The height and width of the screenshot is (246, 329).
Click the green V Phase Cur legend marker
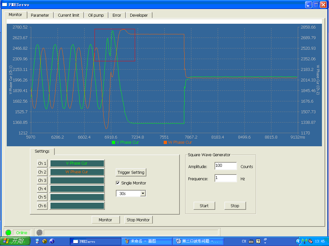click(x=113, y=142)
